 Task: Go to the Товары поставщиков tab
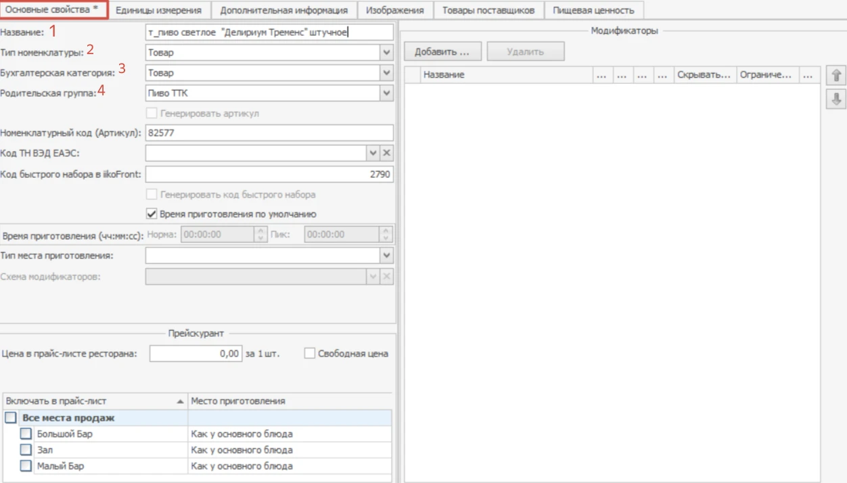point(488,10)
